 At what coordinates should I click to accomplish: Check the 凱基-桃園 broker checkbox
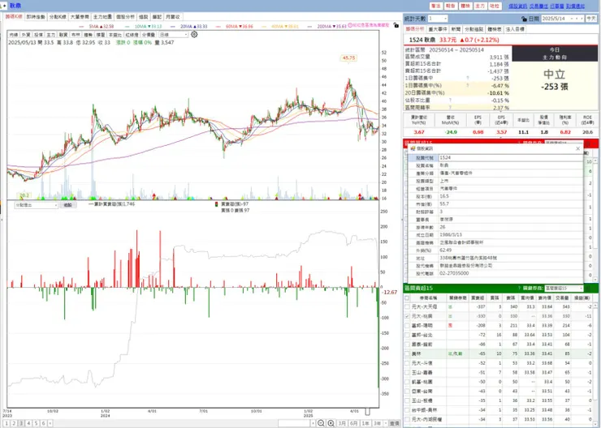click(407, 382)
